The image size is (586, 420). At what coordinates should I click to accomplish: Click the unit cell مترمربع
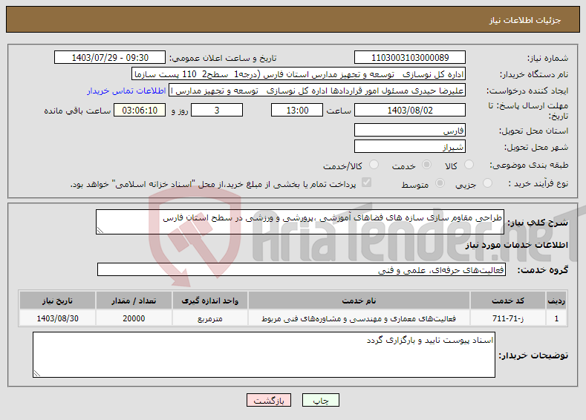pyautogui.click(x=209, y=318)
